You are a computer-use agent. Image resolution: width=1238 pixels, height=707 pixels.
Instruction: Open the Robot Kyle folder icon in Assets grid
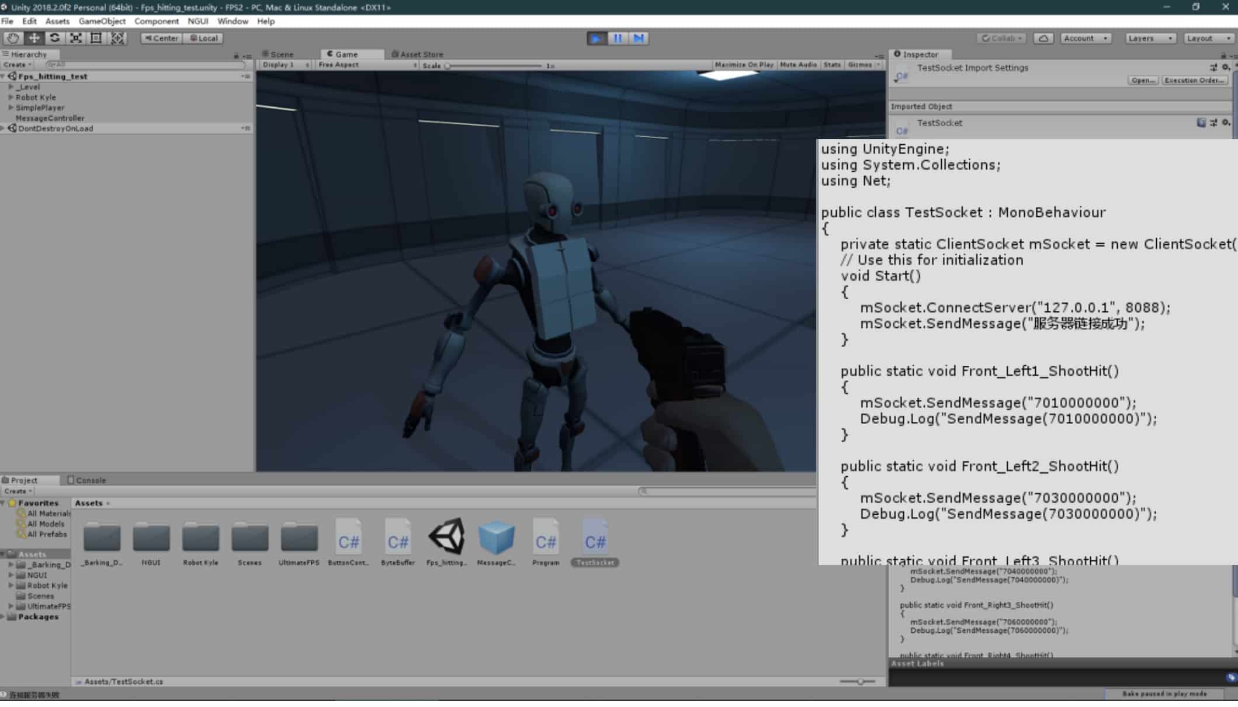(x=200, y=538)
